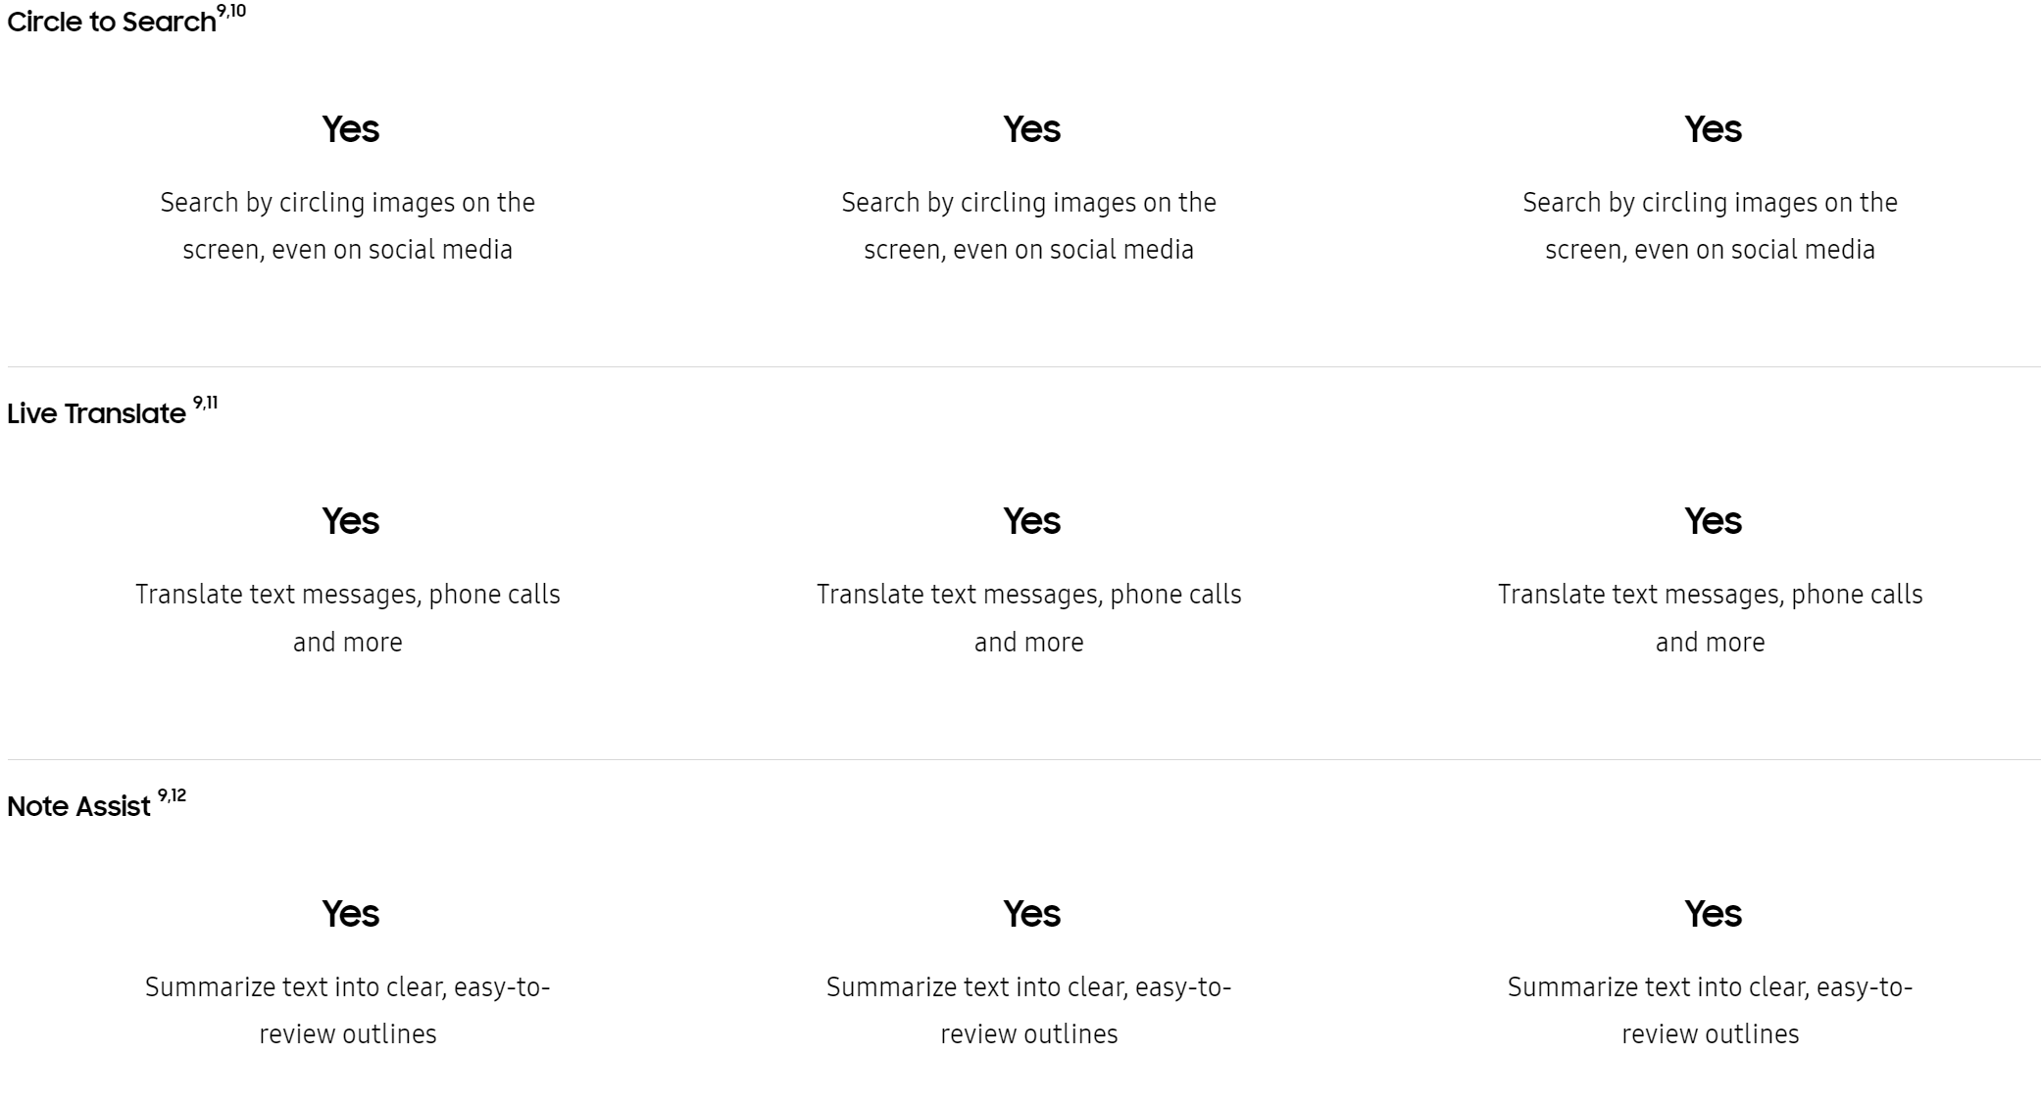Open footnote 9,10 beside Circle to Search

pyautogui.click(x=232, y=11)
